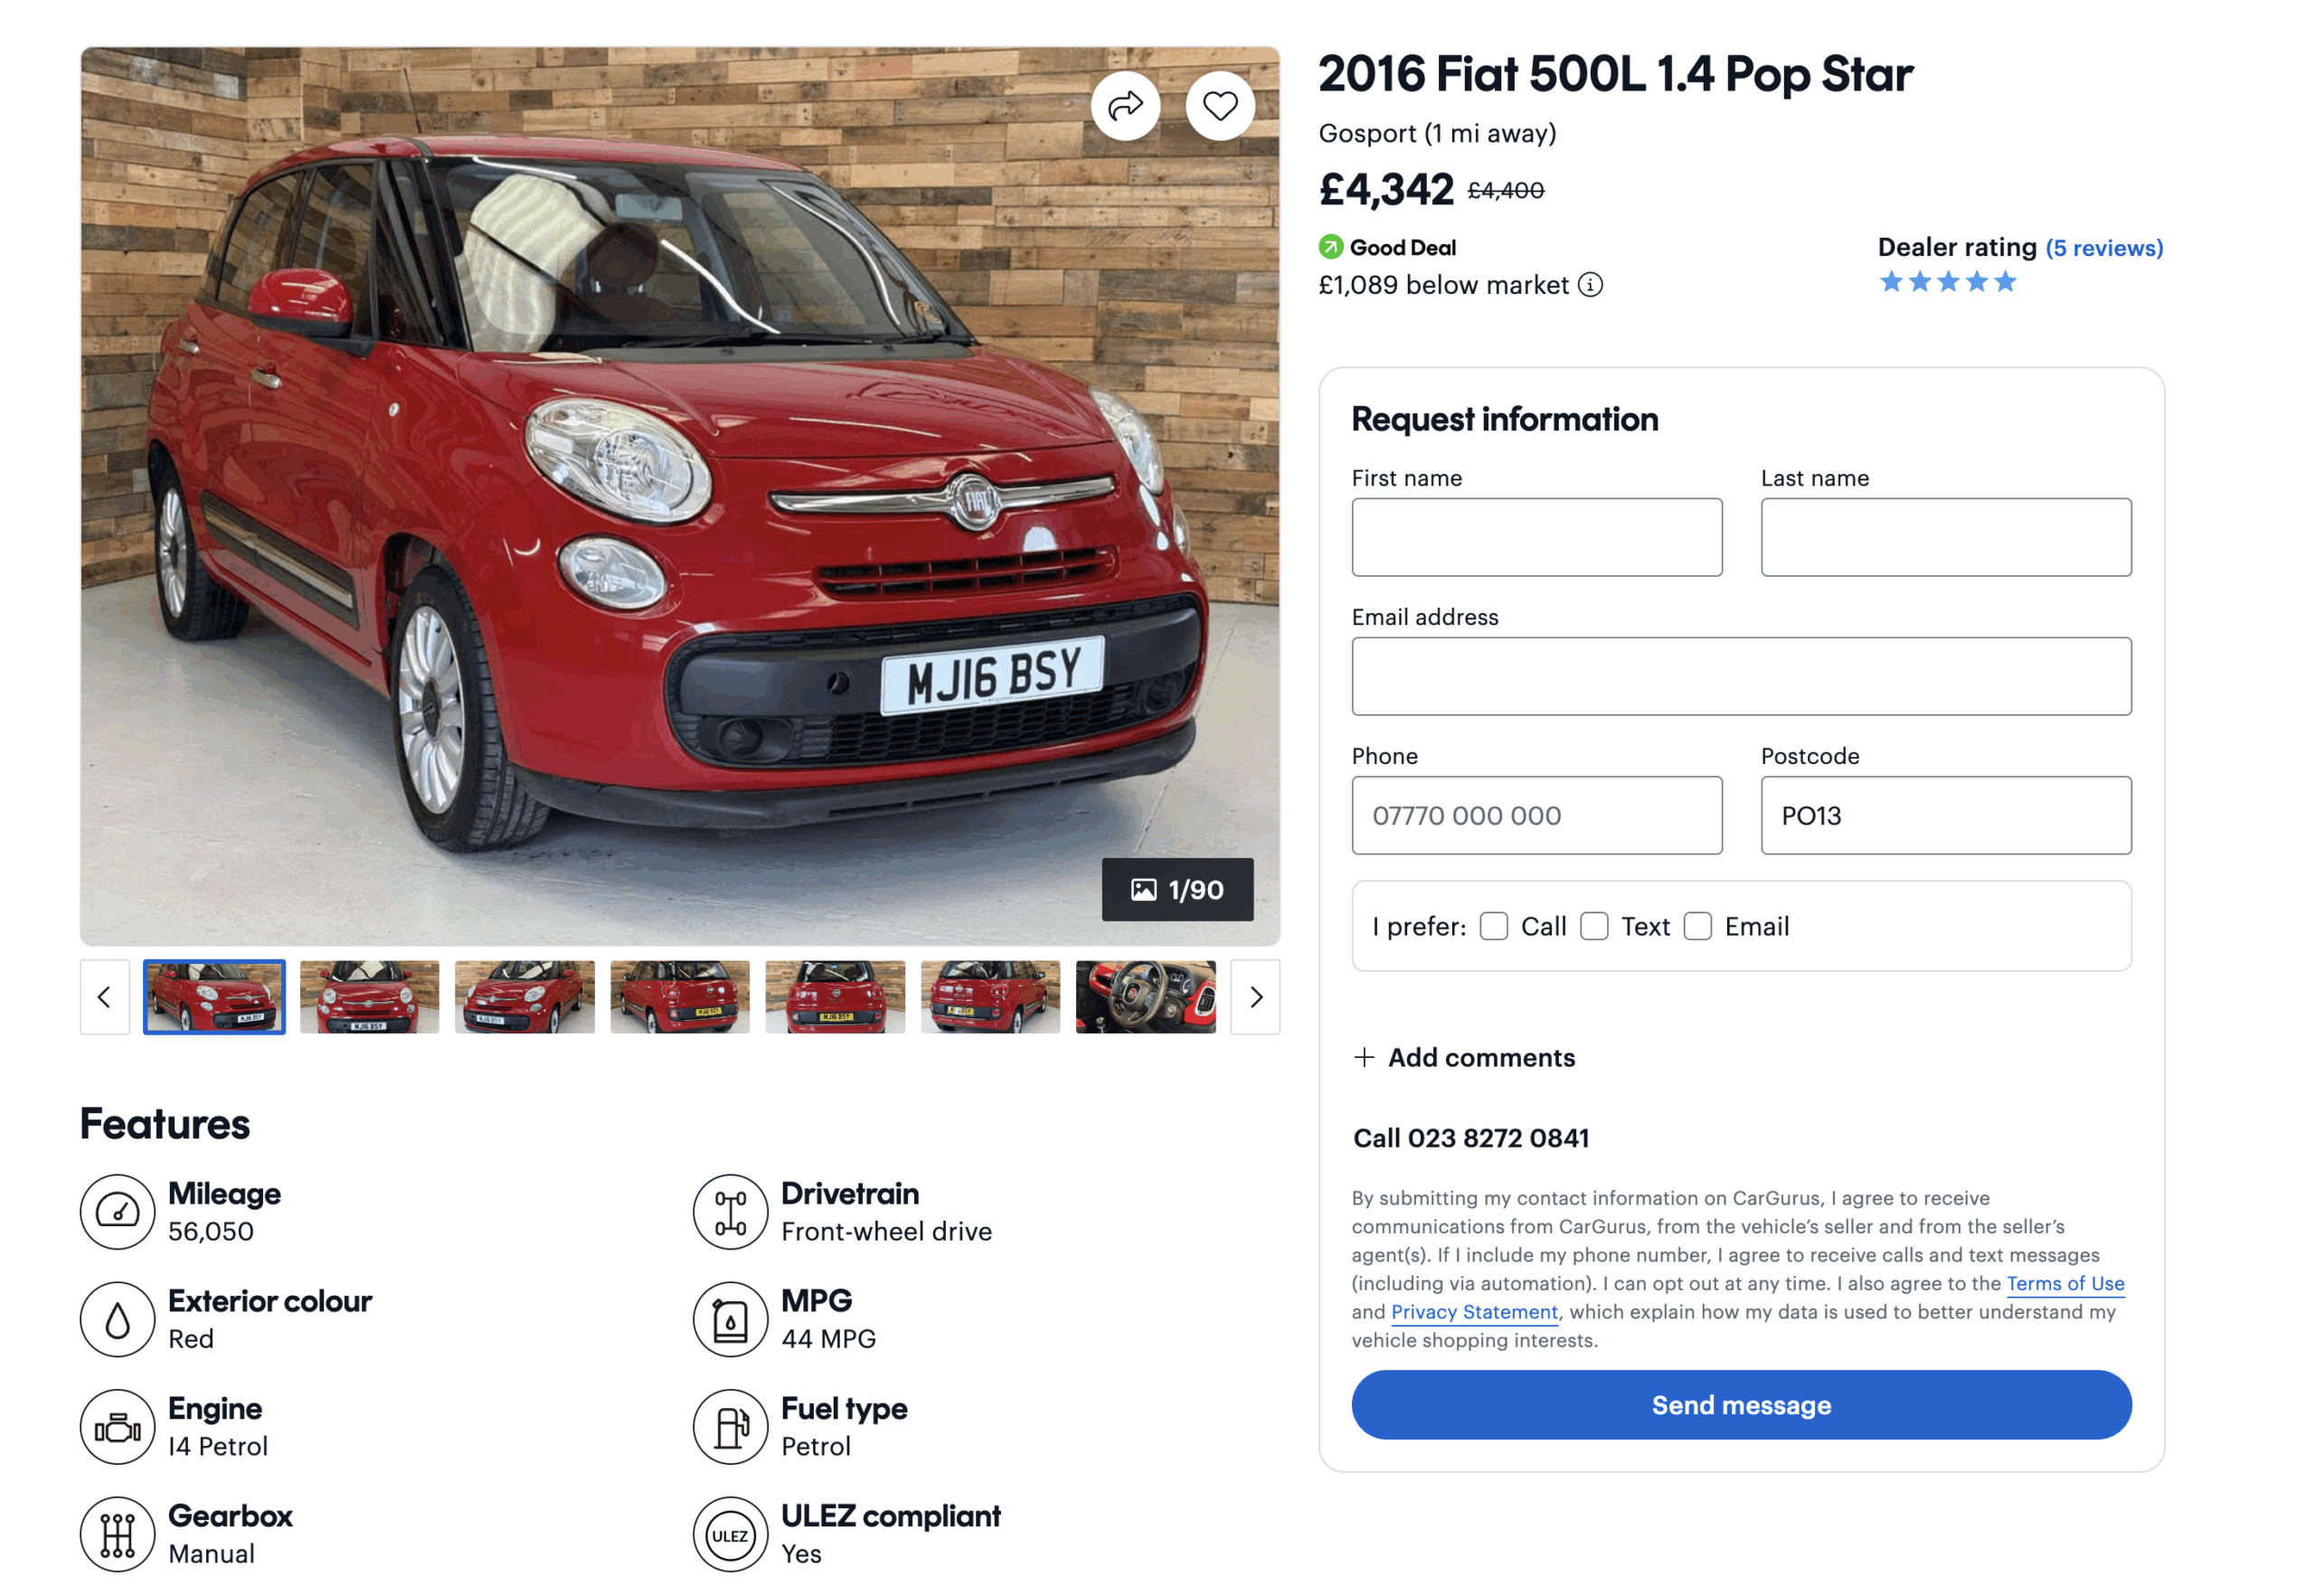Open the 5 reviews link

pyautogui.click(x=2103, y=248)
